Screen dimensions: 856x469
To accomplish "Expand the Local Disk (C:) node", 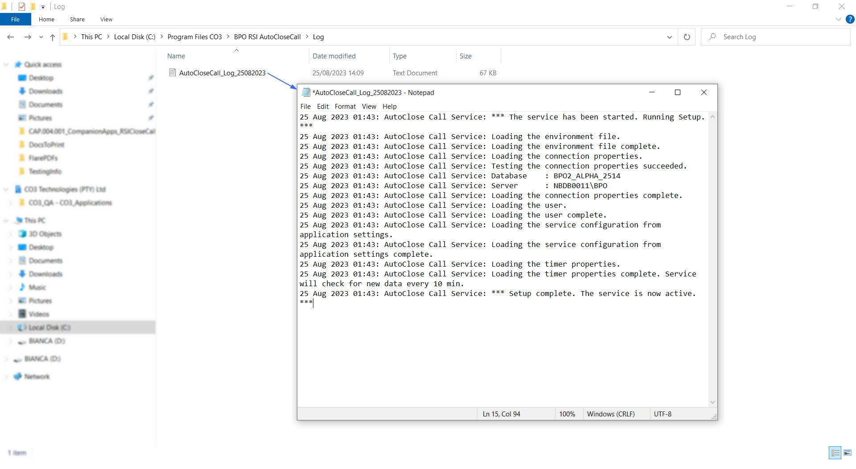I will point(11,328).
